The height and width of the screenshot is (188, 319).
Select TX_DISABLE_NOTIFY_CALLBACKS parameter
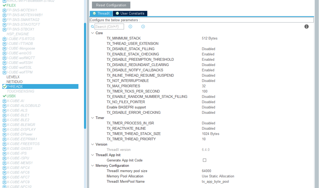point(135,70)
